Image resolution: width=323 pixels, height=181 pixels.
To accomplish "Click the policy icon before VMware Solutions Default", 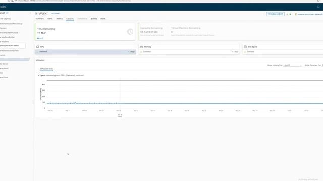I will point(296,14).
